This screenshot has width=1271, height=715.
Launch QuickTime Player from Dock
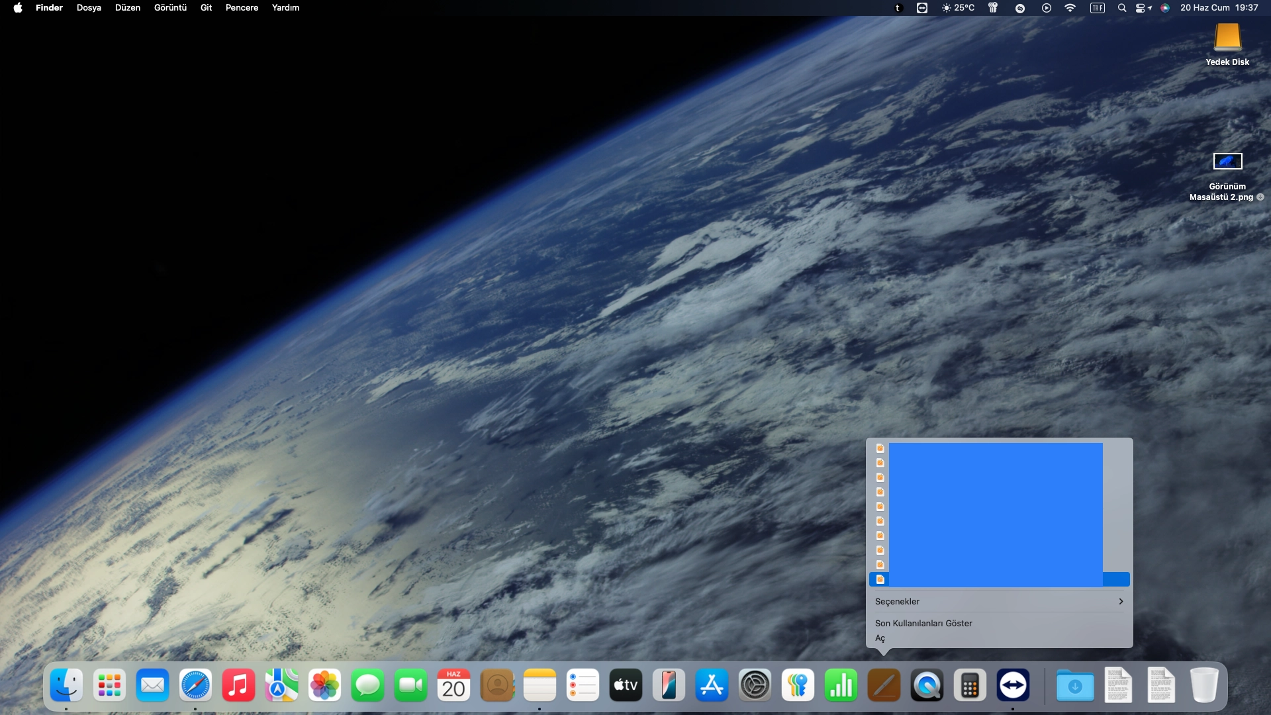[927, 685]
